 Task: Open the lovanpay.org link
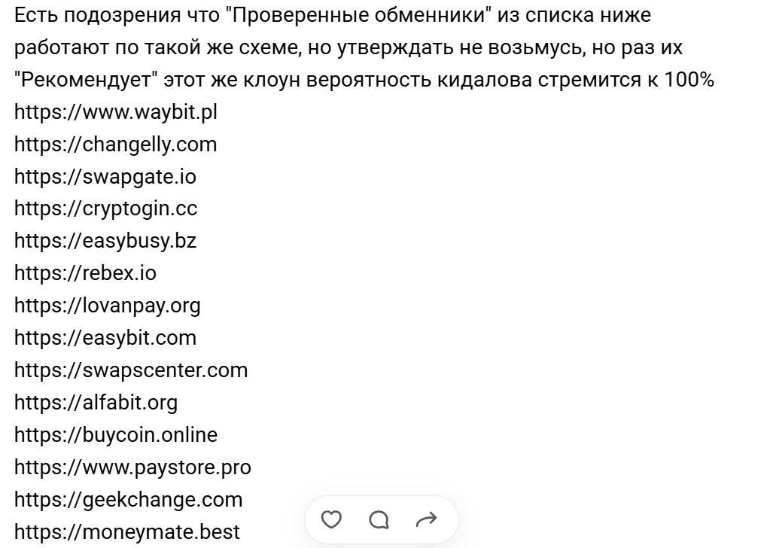click(x=107, y=306)
